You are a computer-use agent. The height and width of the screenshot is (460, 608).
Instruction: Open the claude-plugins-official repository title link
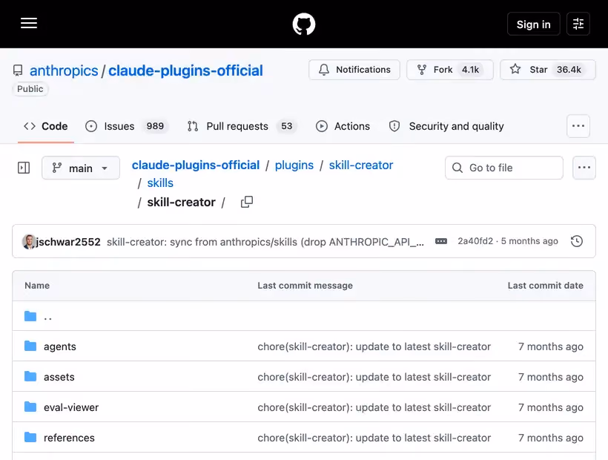click(185, 70)
